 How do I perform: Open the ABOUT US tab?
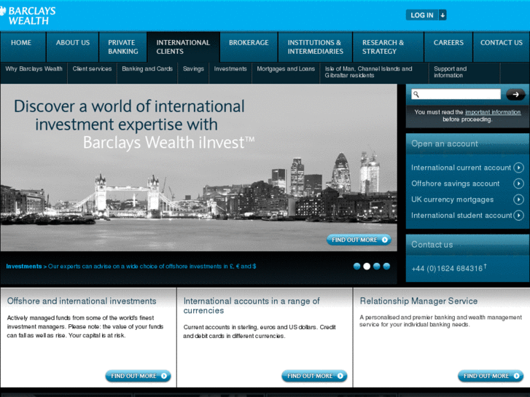coord(73,47)
